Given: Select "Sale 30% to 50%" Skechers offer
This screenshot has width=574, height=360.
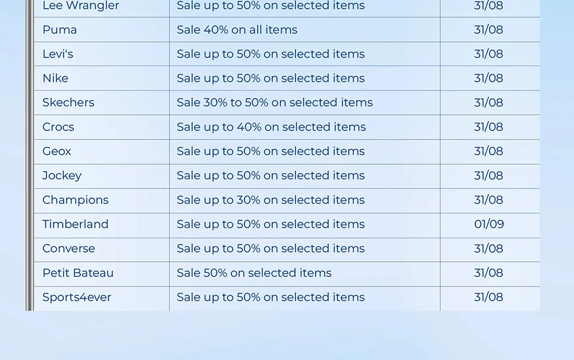Looking at the screenshot, I should coord(274,103).
